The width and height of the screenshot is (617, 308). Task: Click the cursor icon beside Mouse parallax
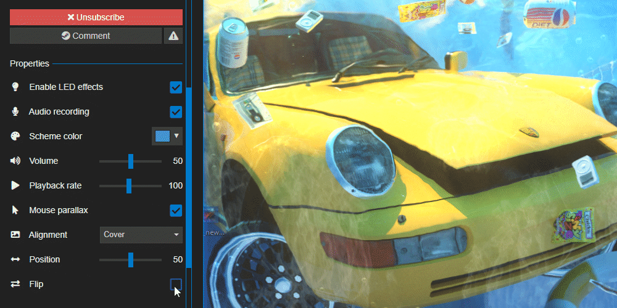(15, 210)
